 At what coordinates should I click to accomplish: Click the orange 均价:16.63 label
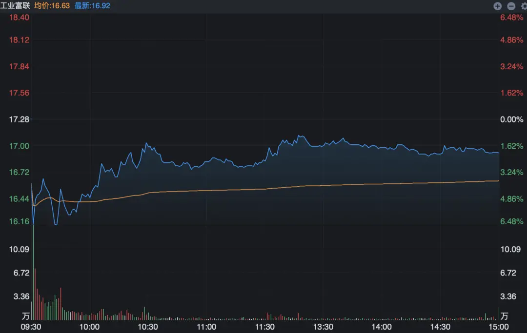52,6
